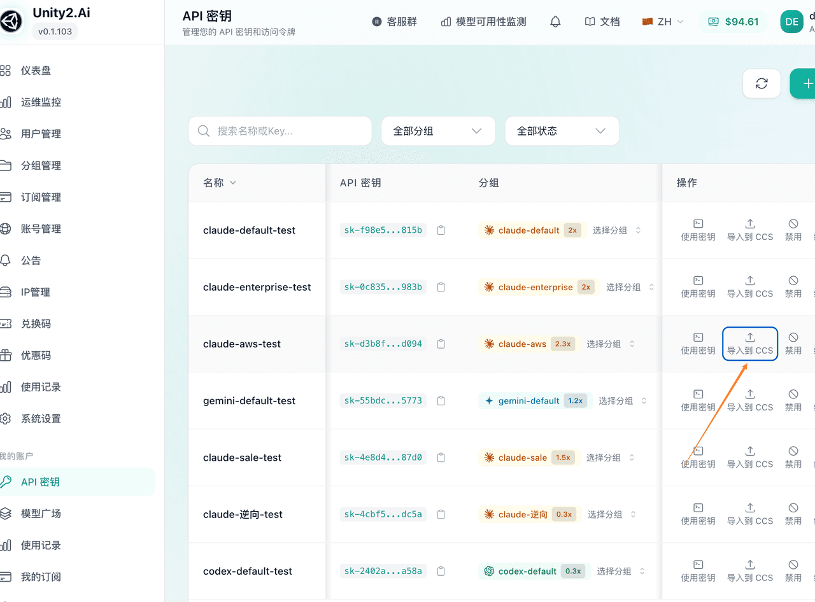Go to 运维监控 in sidebar
815x602 pixels.
77,102
